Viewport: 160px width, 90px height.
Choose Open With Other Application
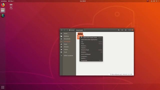pyautogui.click(x=91, y=39)
